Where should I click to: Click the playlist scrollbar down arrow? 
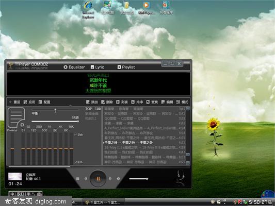(x=188, y=163)
